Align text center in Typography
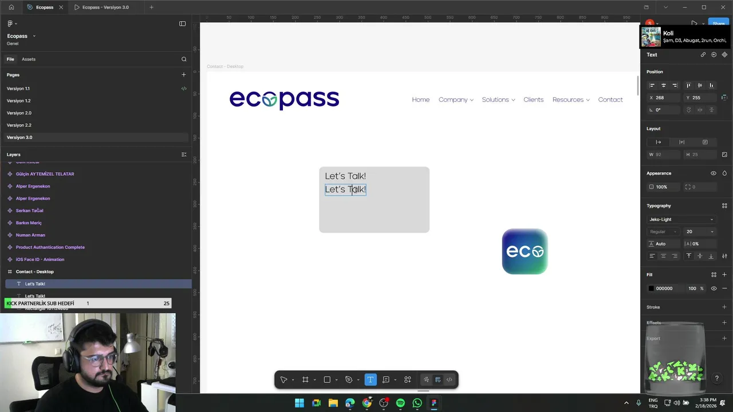Screen dimensions: 733x412 (x=663, y=256)
